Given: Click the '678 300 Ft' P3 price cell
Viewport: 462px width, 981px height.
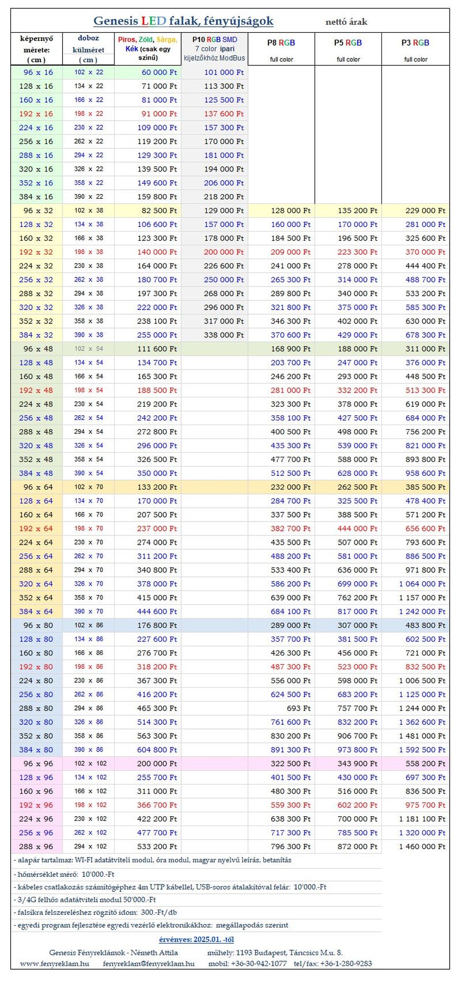Looking at the screenshot, I should (x=415, y=335).
